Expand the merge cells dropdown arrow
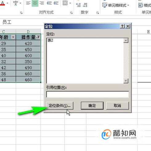 pos(70,3)
